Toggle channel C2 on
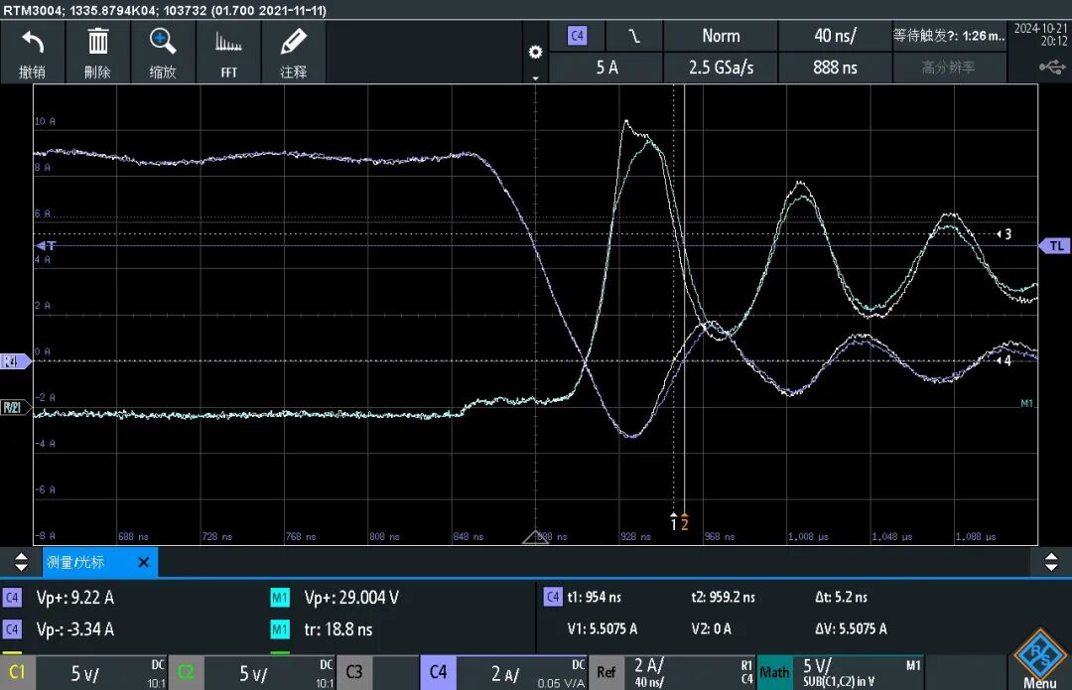 click(x=186, y=672)
